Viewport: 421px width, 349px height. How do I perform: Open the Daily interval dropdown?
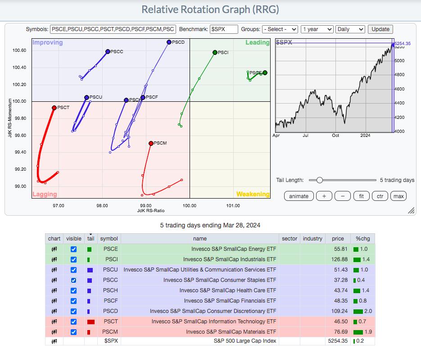350,29
